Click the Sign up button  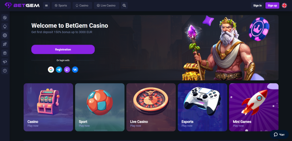[x=272, y=5]
